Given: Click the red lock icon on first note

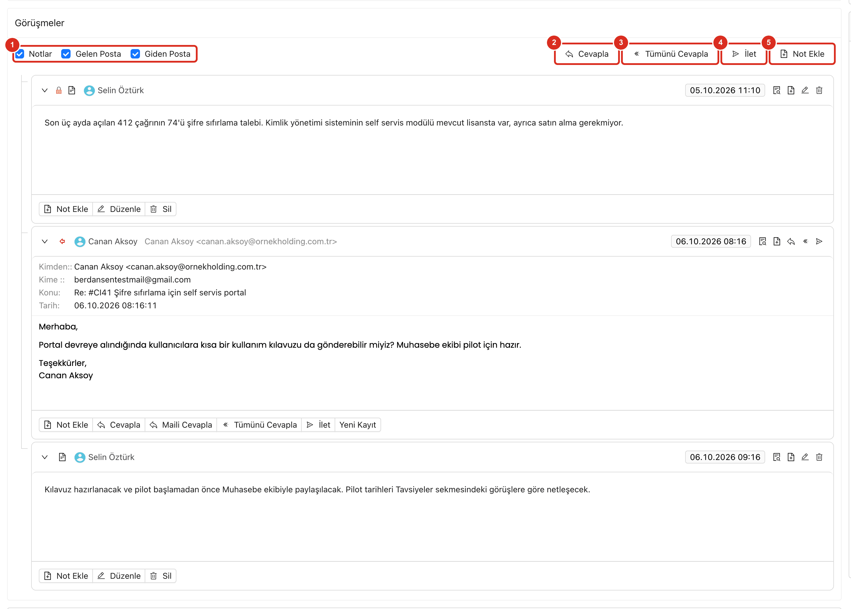Looking at the screenshot, I should click(59, 90).
